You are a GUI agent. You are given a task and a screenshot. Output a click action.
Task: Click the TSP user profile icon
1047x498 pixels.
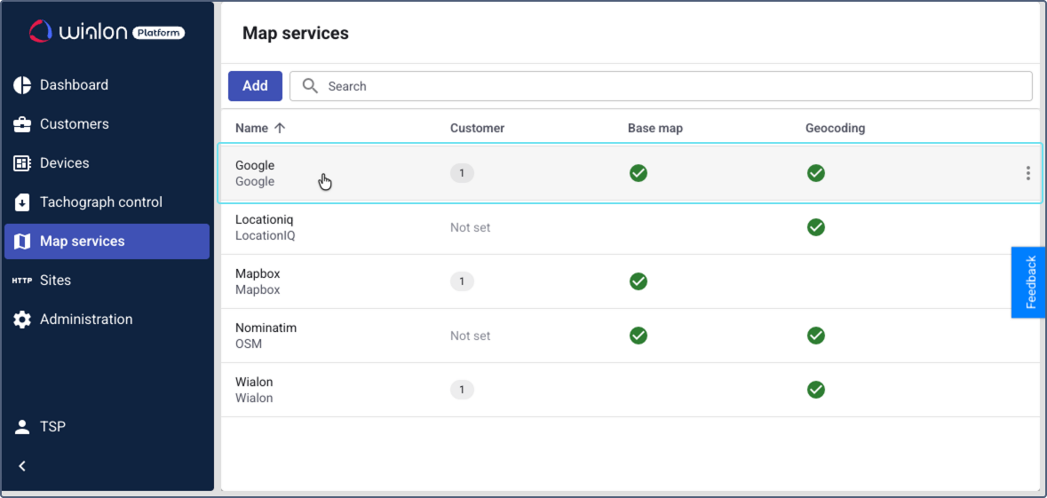tap(22, 427)
